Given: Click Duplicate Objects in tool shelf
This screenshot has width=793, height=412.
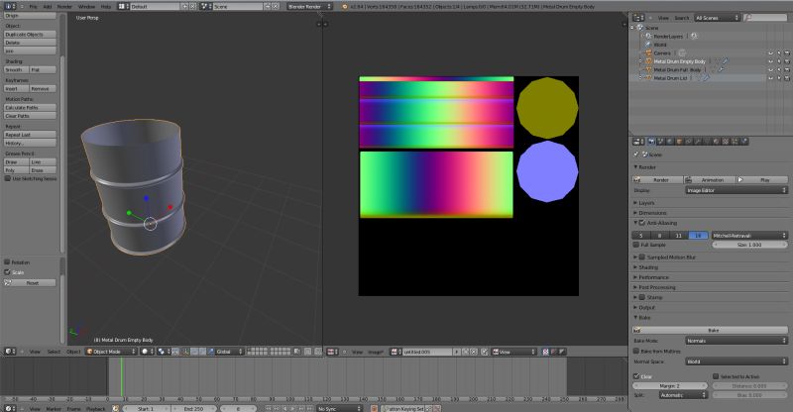Looking at the screenshot, I should tap(31, 35).
